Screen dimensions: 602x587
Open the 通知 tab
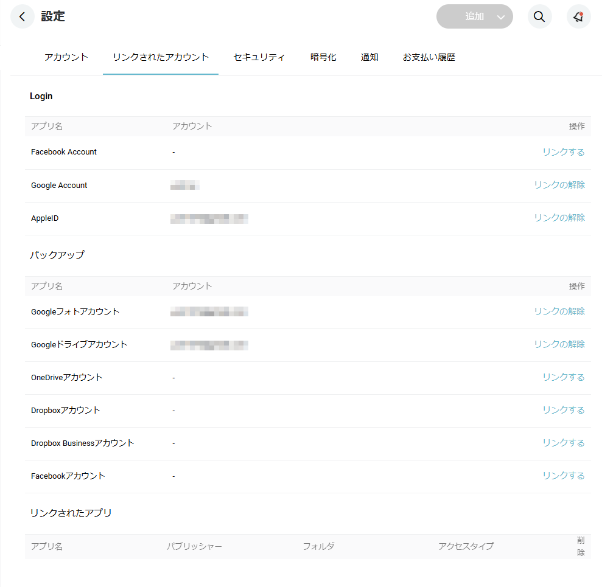[369, 57]
